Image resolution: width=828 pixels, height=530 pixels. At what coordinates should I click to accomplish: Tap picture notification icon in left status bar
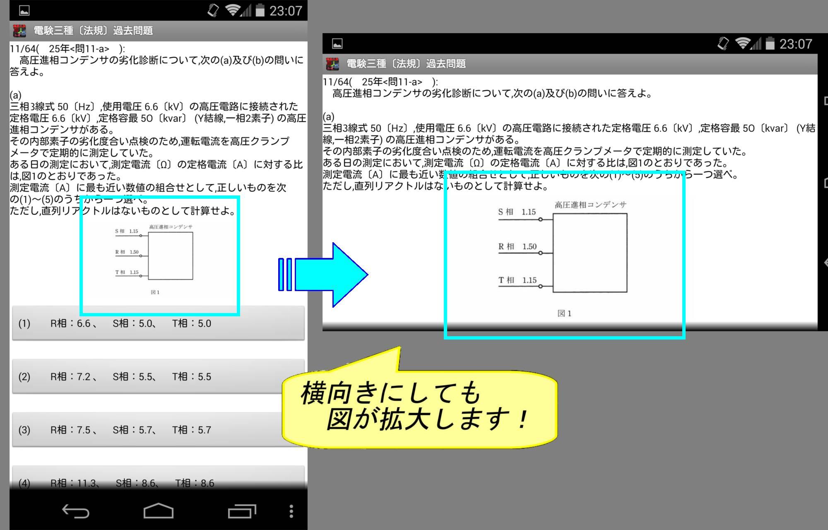24,10
